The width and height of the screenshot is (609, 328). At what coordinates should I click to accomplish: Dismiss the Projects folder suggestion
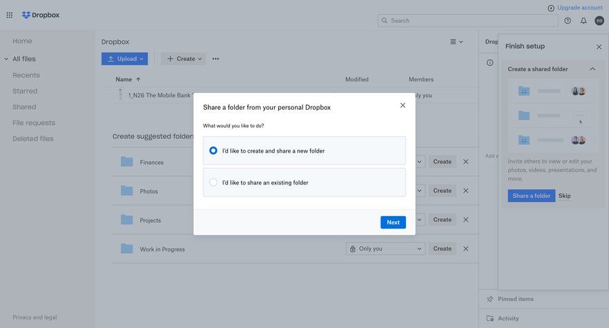tap(466, 220)
